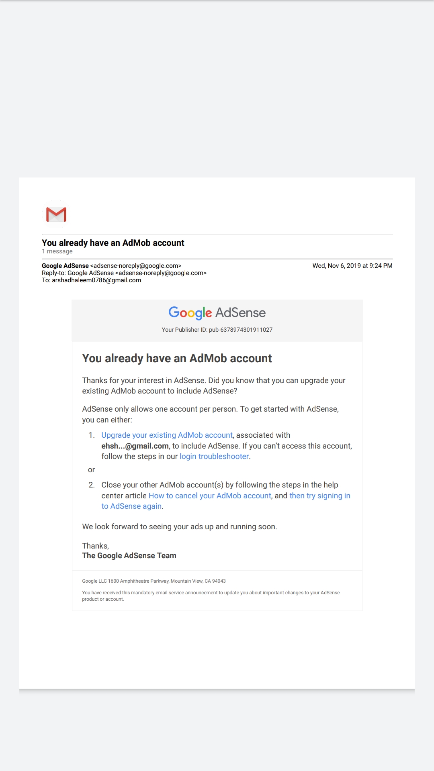The image size is (434, 771).
Task: Select the recipient arshadhaleem0786@gmail.com address
Action: point(96,280)
